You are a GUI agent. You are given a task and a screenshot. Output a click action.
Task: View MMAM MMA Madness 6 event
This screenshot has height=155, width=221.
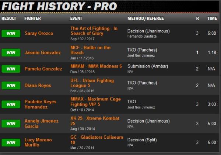(x=96, y=66)
